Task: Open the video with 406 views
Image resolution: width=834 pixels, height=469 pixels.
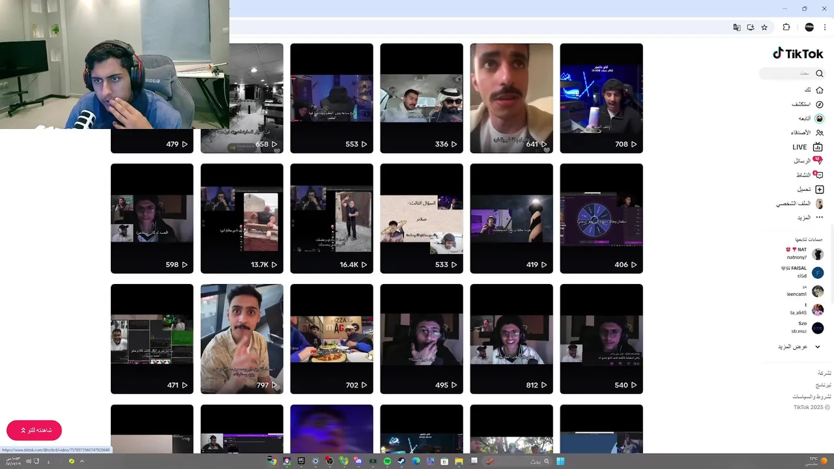Action: (601, 218)
